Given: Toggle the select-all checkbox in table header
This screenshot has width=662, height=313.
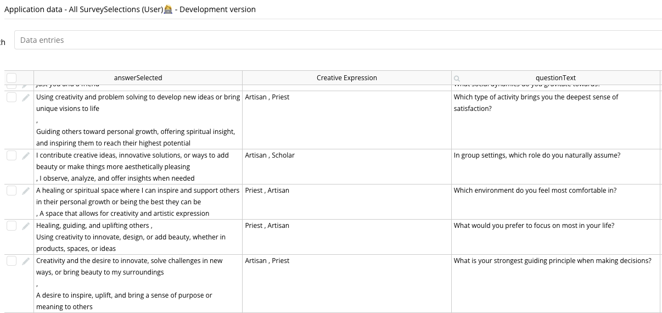Looking at the screenshot, I should pyautogui.click(x=12, y=78).
